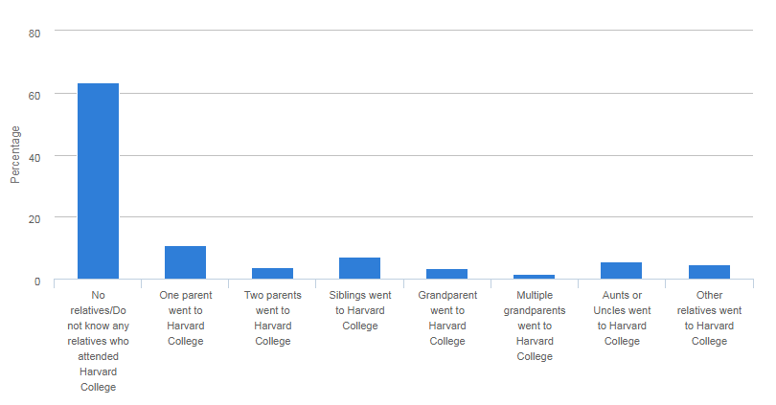The width and height of the screenshot is (776, 405).
Task: Select the 40 y-axis label
Action: pos(34,156)
